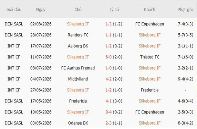197x129 pixels.
Task: Open the Aalborg BK team link
Action: pyautogui.click(x=78, y=46)
